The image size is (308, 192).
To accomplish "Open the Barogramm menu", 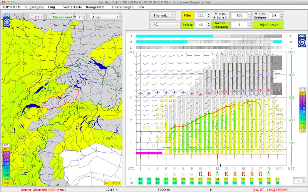I will pos(95,7).
